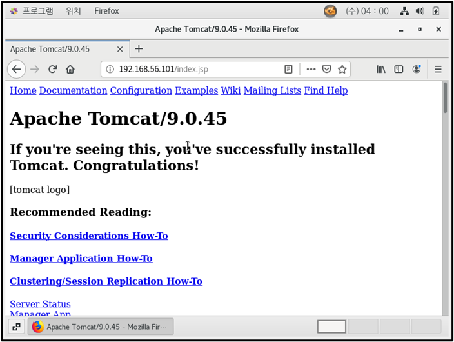
Task: Open the Examples link
Action: 196,90
